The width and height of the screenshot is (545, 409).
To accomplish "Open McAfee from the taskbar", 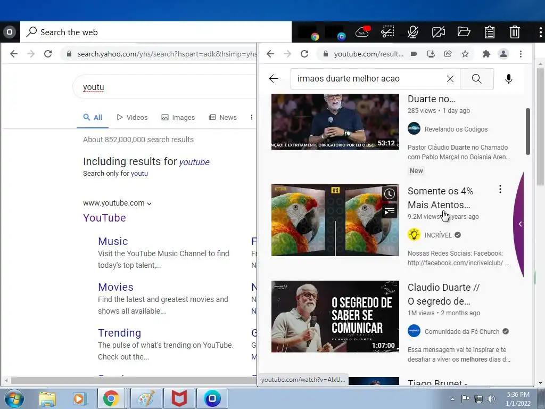I will point(179,398).
